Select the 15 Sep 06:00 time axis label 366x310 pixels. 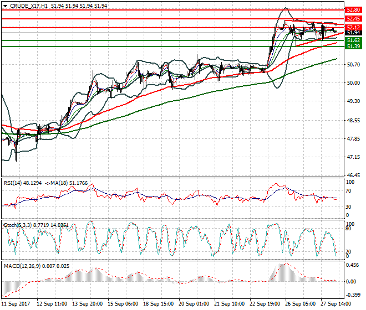(123, 304)
